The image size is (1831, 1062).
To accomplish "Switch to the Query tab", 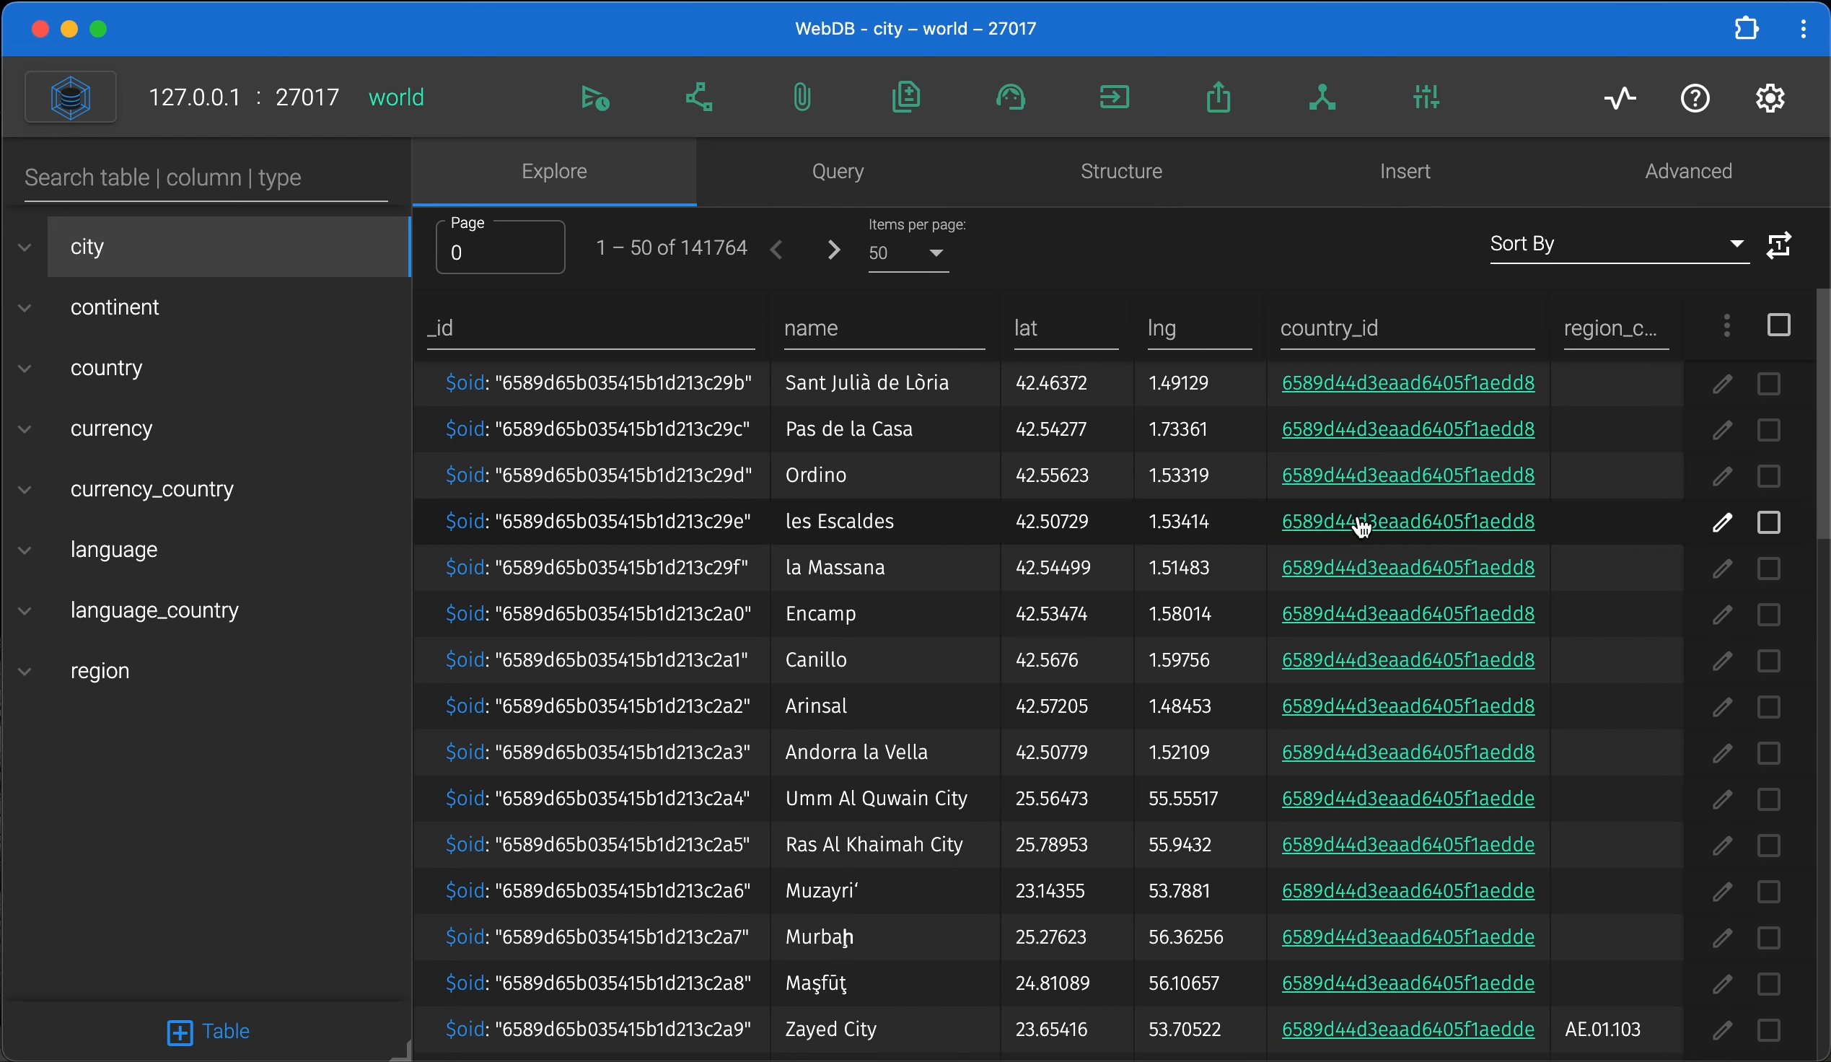I will coord(837,172).
